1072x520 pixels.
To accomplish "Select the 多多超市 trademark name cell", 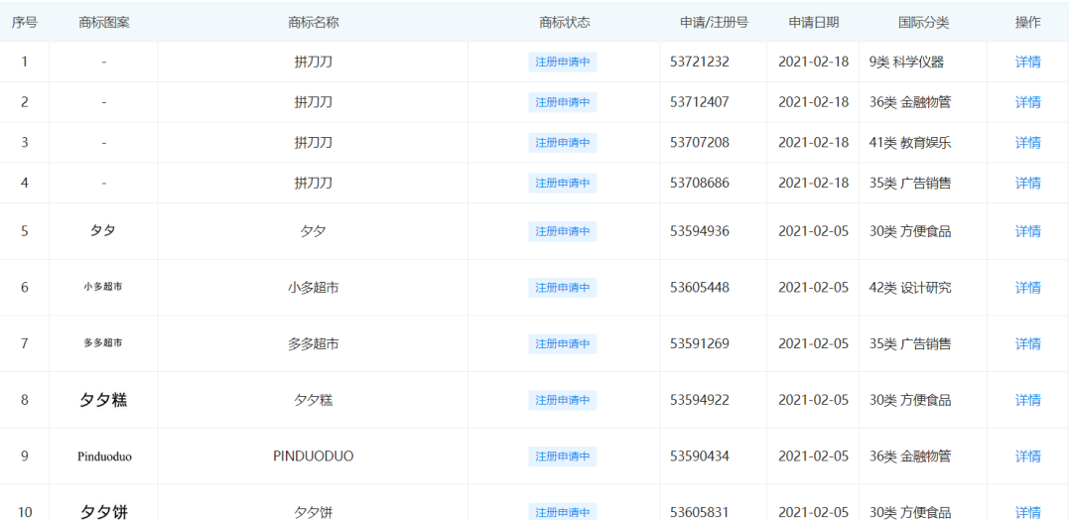I will pos(313,343).
